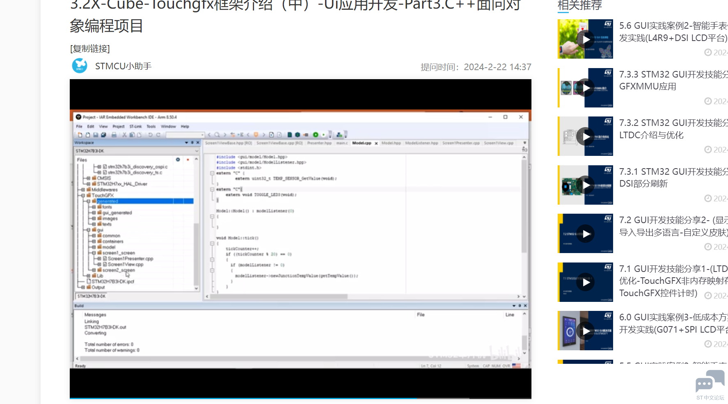The width and height of the screenshot is (728, 404).
Task: Click the video progress bar
Action: click(300, 398)
